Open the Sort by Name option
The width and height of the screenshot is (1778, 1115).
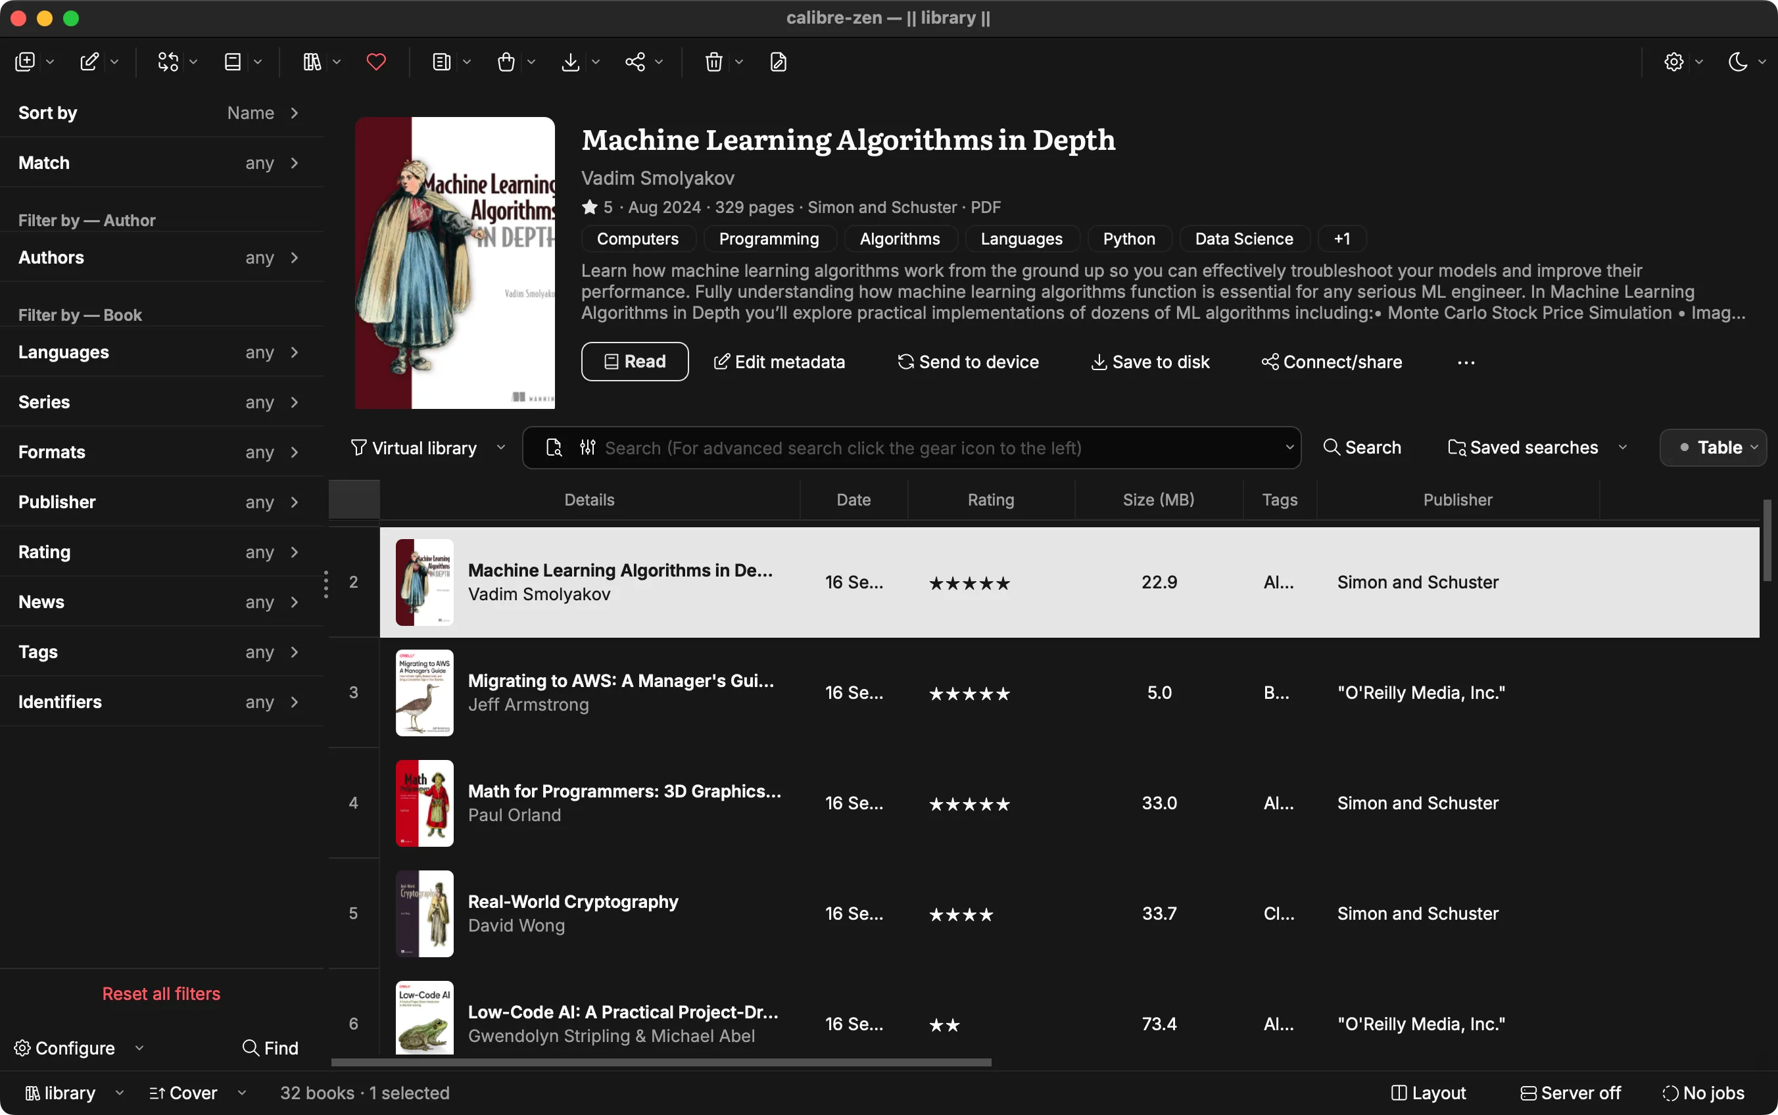point(162,113)
